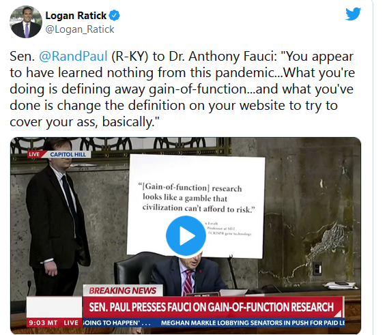Open the @RandPaul mention link
The image size is (387, 335).
pyautogui.click(x=73, y=56)
